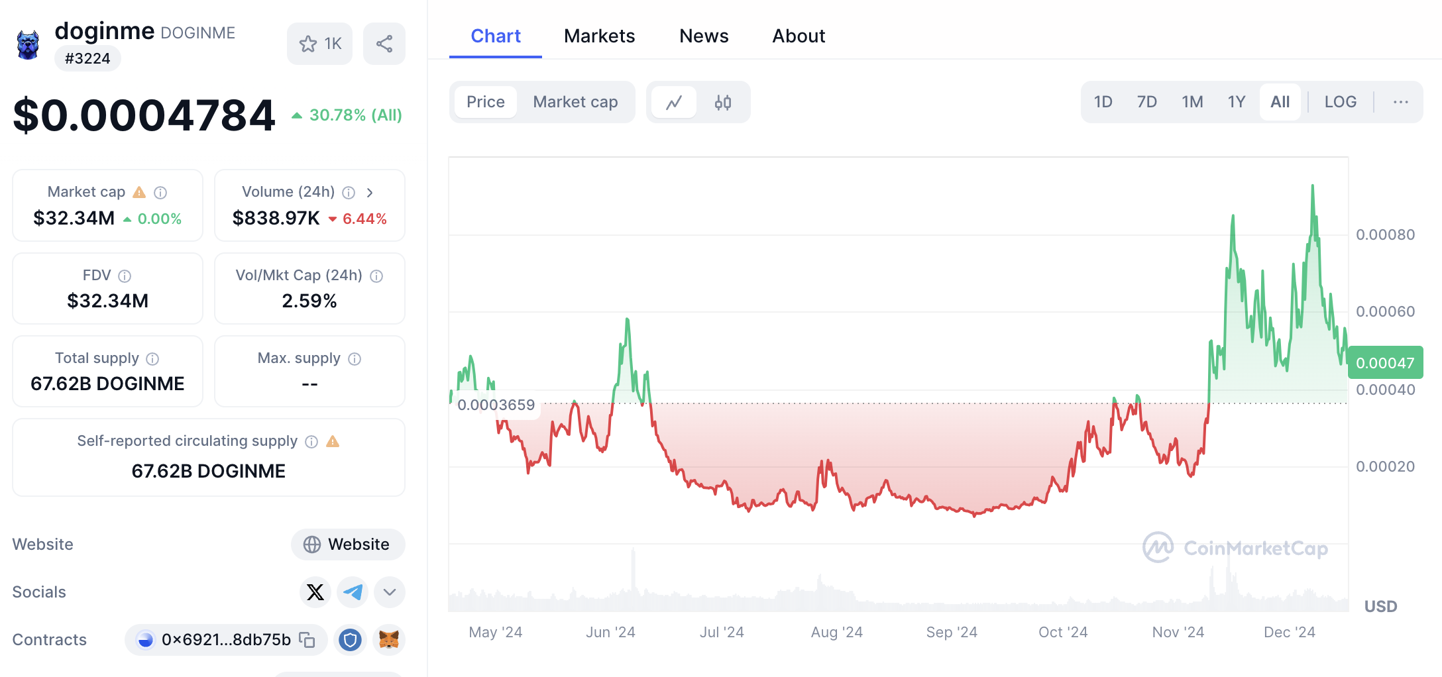Screen dimensions: 1442x677
Task: Set chart range to 7D
Action: [x=1147, y=102]
